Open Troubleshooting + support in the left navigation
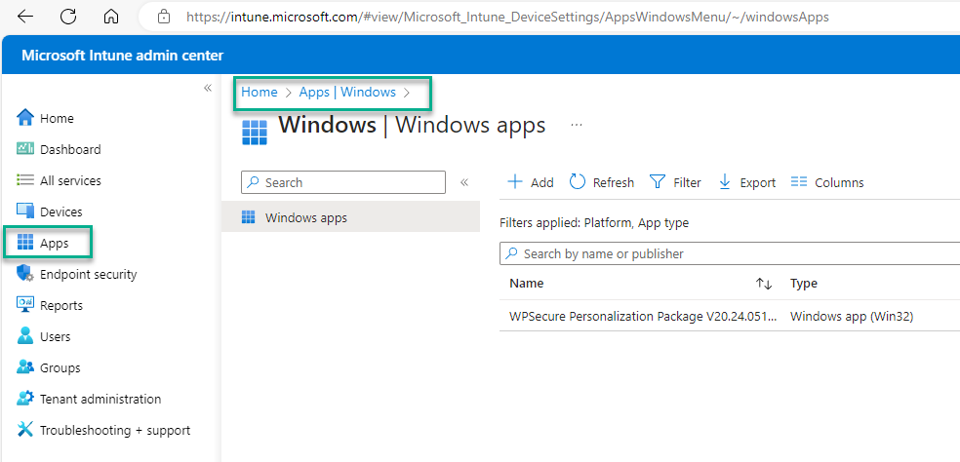Viewport: 960px width, 462px height. (115, 430)
